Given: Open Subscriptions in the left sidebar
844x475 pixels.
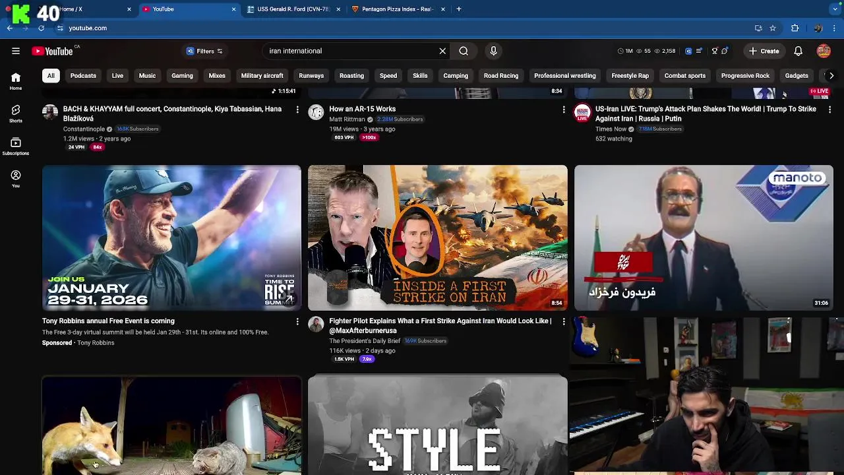Looking at the screenshot, I should tap(16, 146).
